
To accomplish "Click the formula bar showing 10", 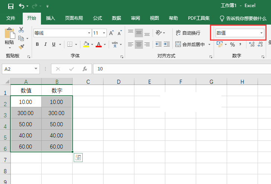I will pos(182,69).
